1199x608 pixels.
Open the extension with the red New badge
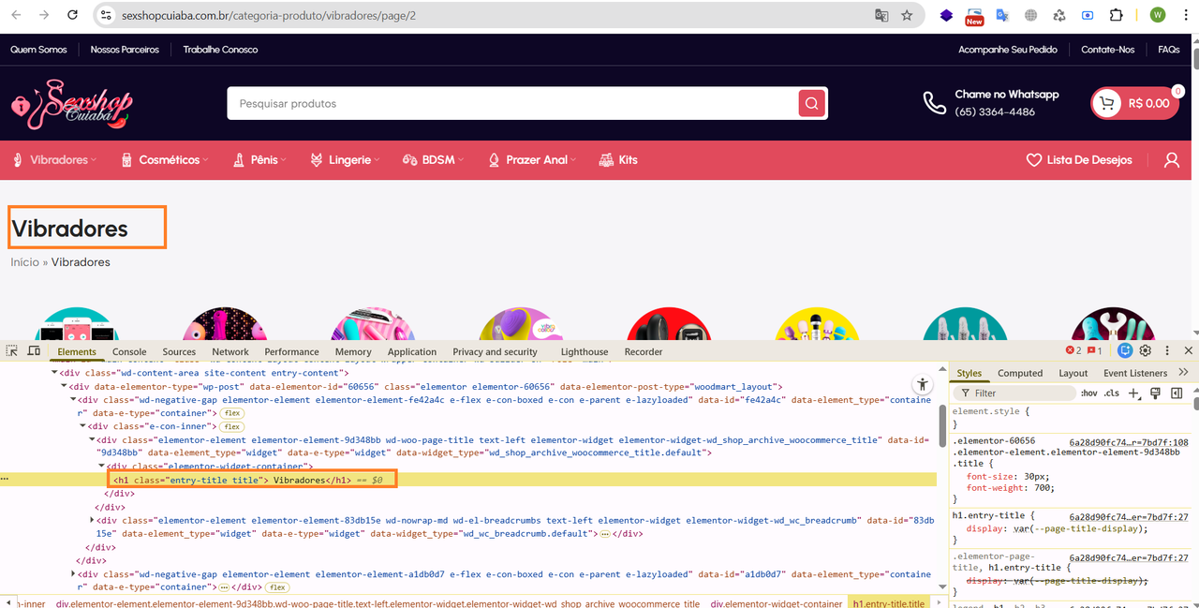pyautogui.click(x=974, y=15)
